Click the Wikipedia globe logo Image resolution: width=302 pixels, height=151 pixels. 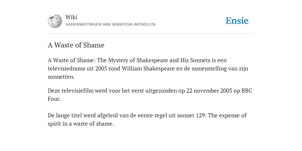coord(55,21)
